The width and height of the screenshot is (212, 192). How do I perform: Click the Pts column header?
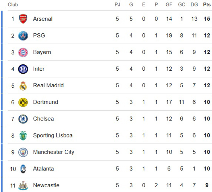pos(207,5)
